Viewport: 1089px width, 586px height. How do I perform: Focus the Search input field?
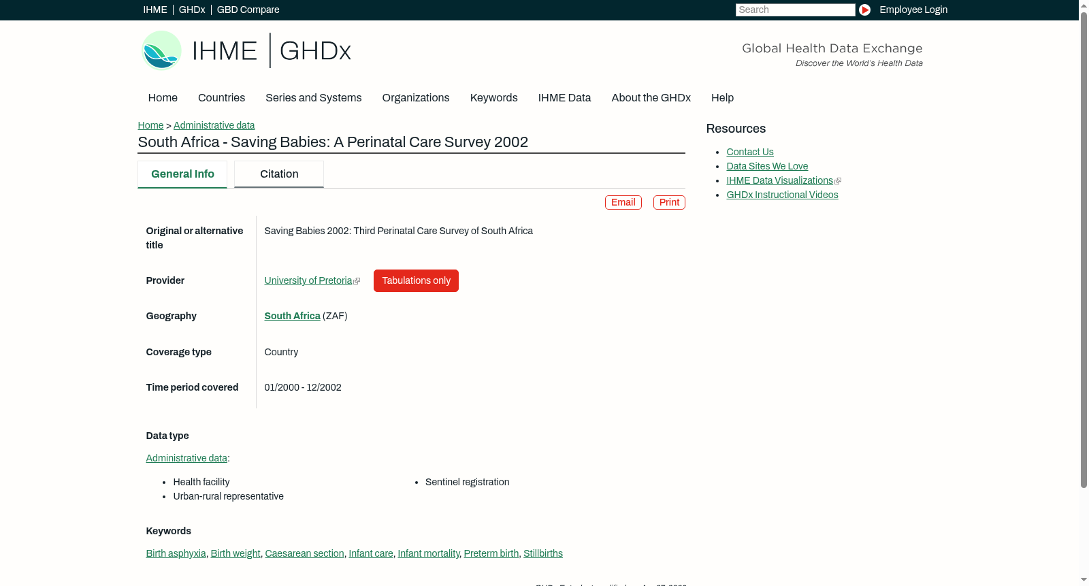(x=795, y=10)
